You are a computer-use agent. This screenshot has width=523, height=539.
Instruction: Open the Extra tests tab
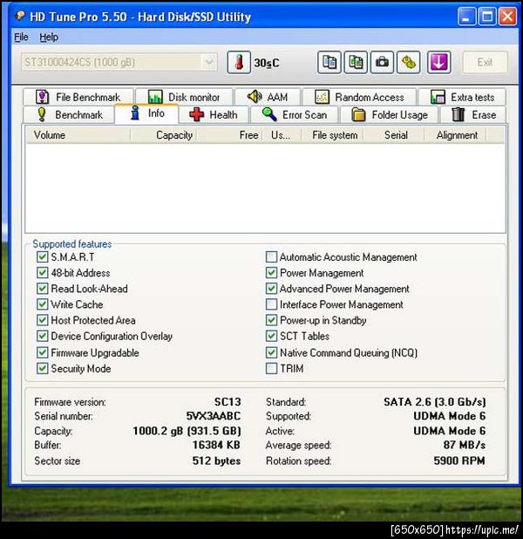(x=462, y=97)
